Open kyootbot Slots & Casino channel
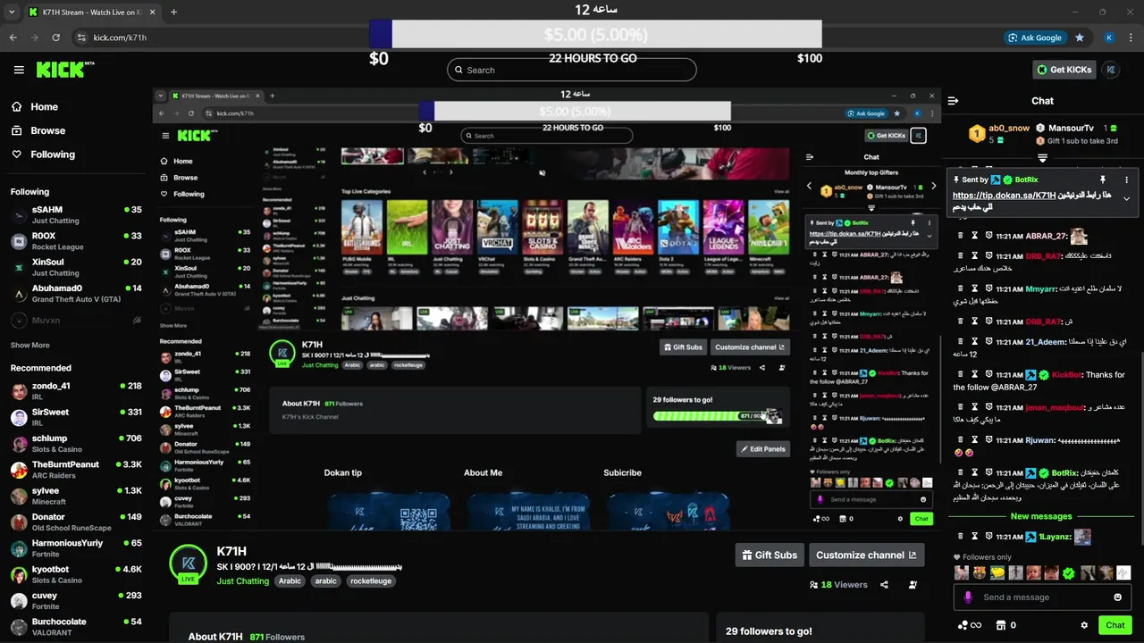This screenshot has height=643, width=1144. pyautogui.click(x=76, y=574)
